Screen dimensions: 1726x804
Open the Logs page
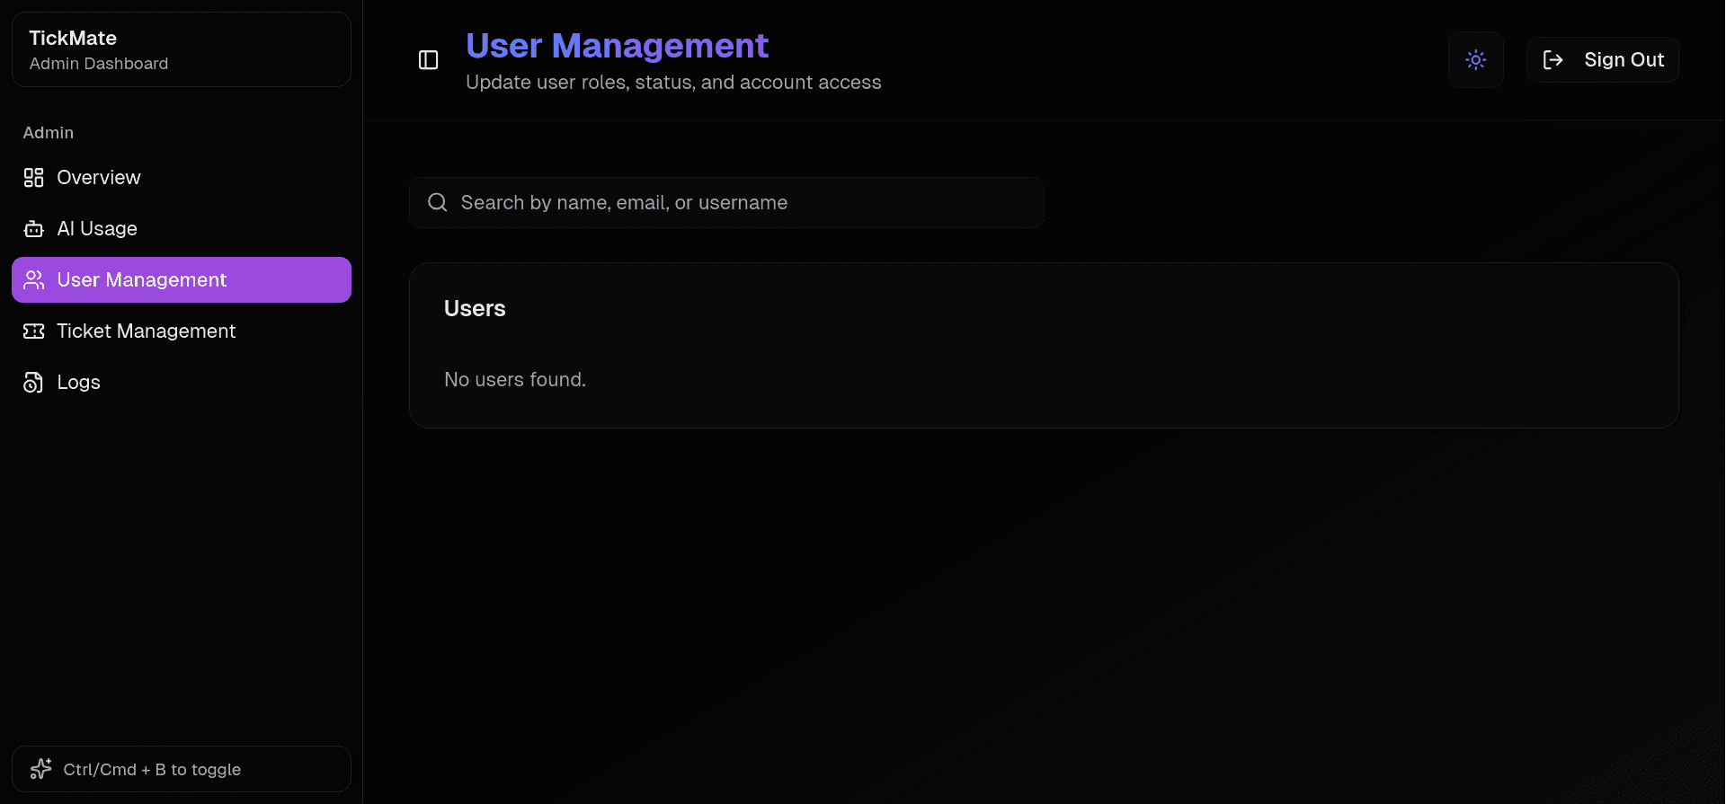point(182,383)
